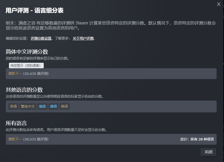Click the 向您显示(您的语言) label
This screenshot has height=162, width=224.
pos(26,66)
